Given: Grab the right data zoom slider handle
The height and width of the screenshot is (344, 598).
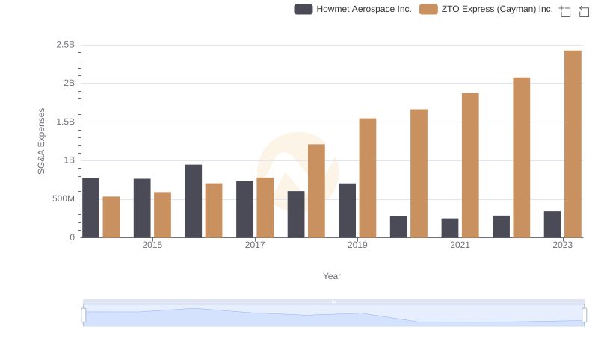Looking at the screenshot, I should 584,315.
